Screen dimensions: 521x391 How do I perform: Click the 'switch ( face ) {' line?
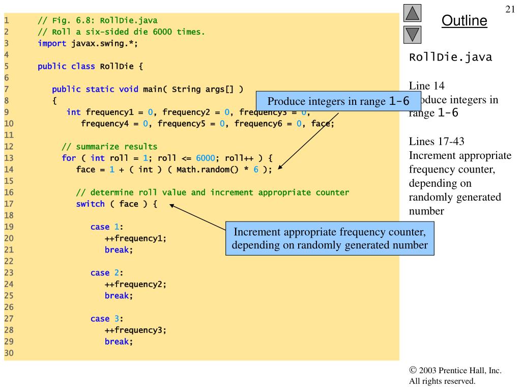[x=117, y=204]
